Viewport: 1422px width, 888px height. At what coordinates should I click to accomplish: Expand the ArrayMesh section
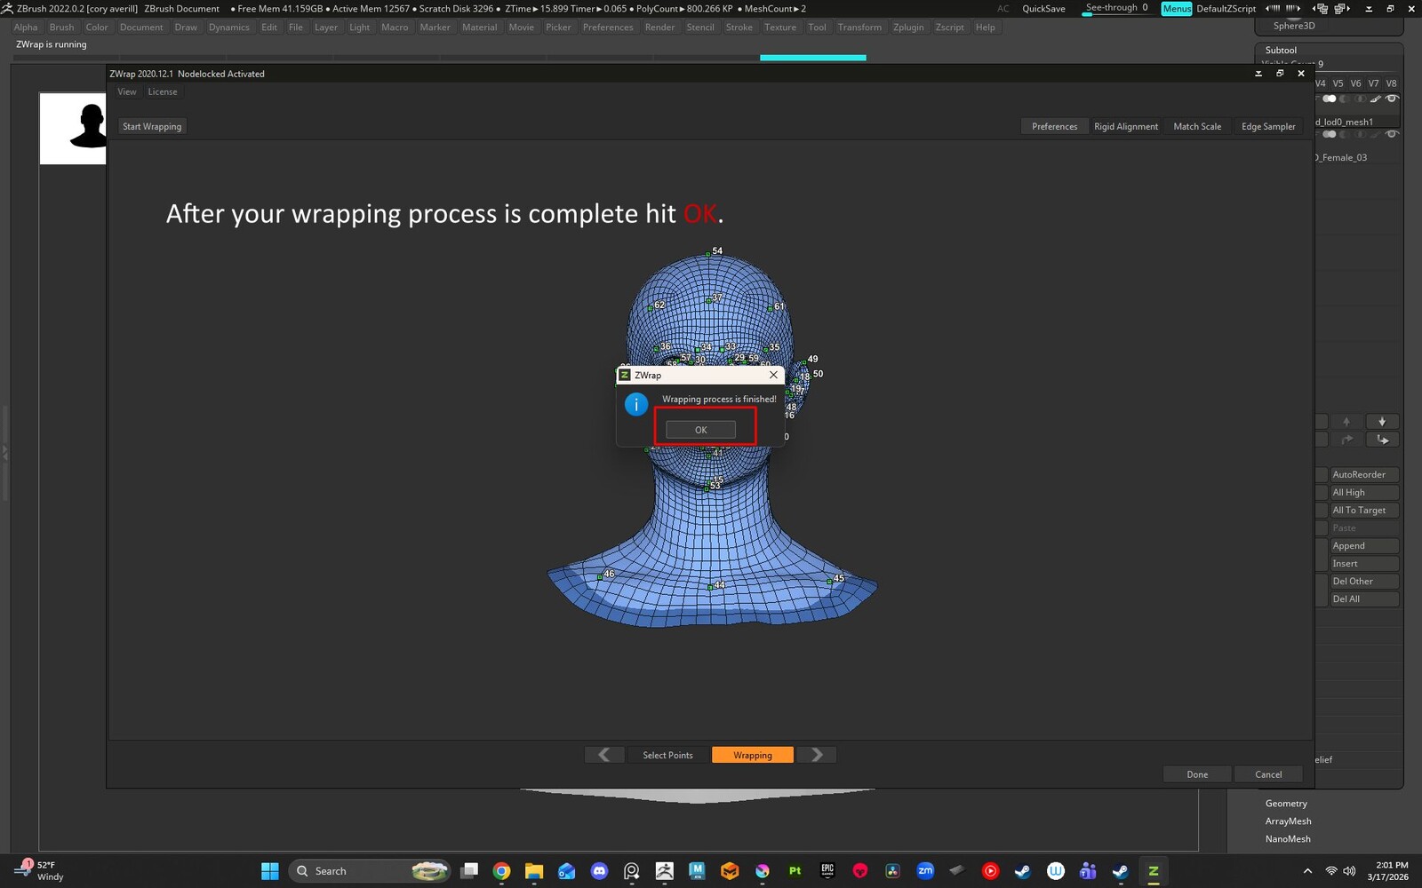[x=1288, y=821]
